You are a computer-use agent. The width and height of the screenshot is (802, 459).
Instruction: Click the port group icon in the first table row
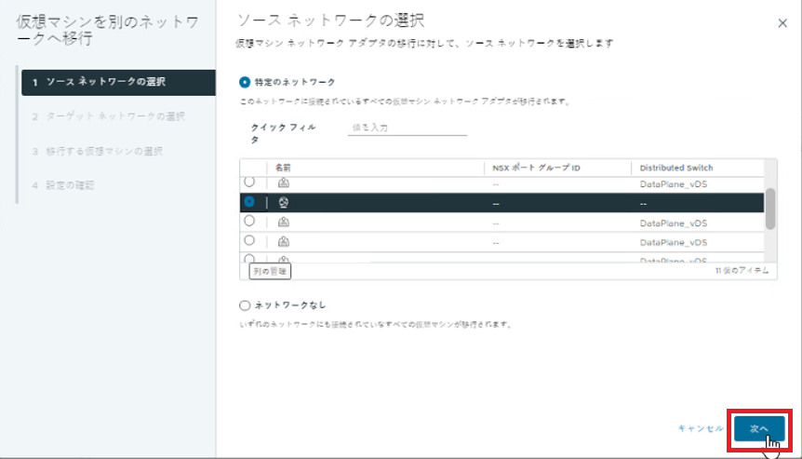point(283,183)
